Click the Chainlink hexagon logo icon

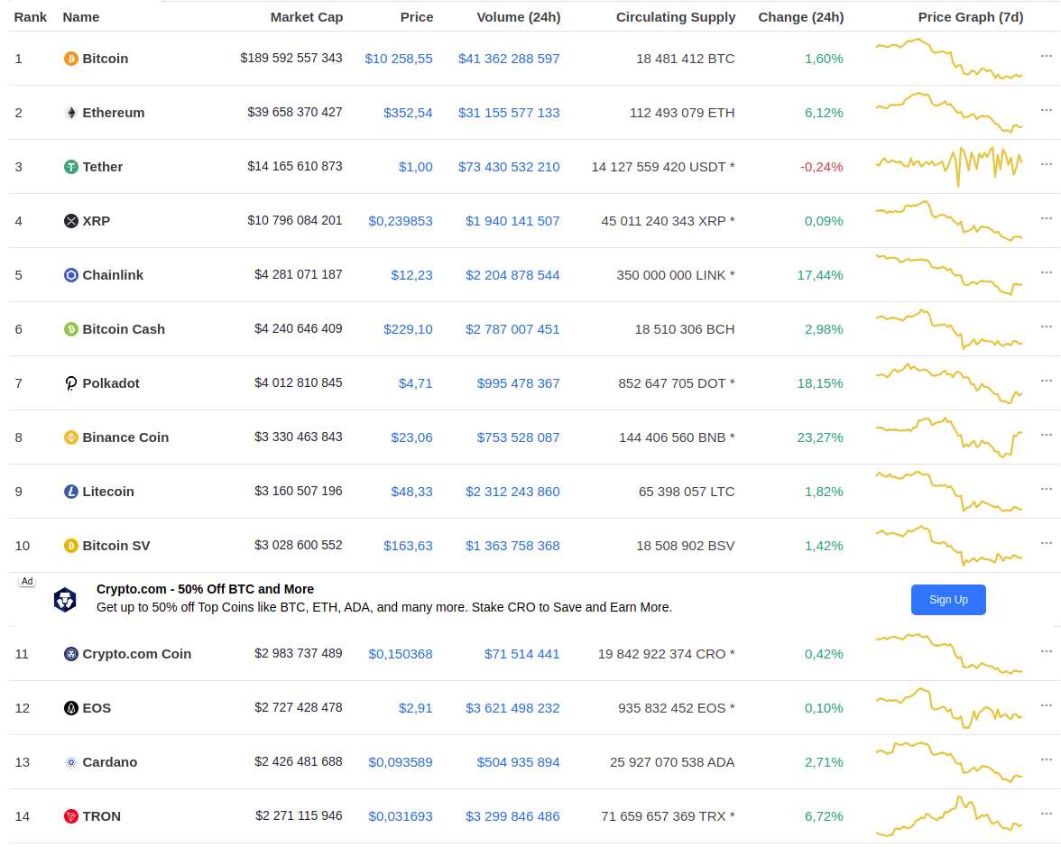coord(71,275)
